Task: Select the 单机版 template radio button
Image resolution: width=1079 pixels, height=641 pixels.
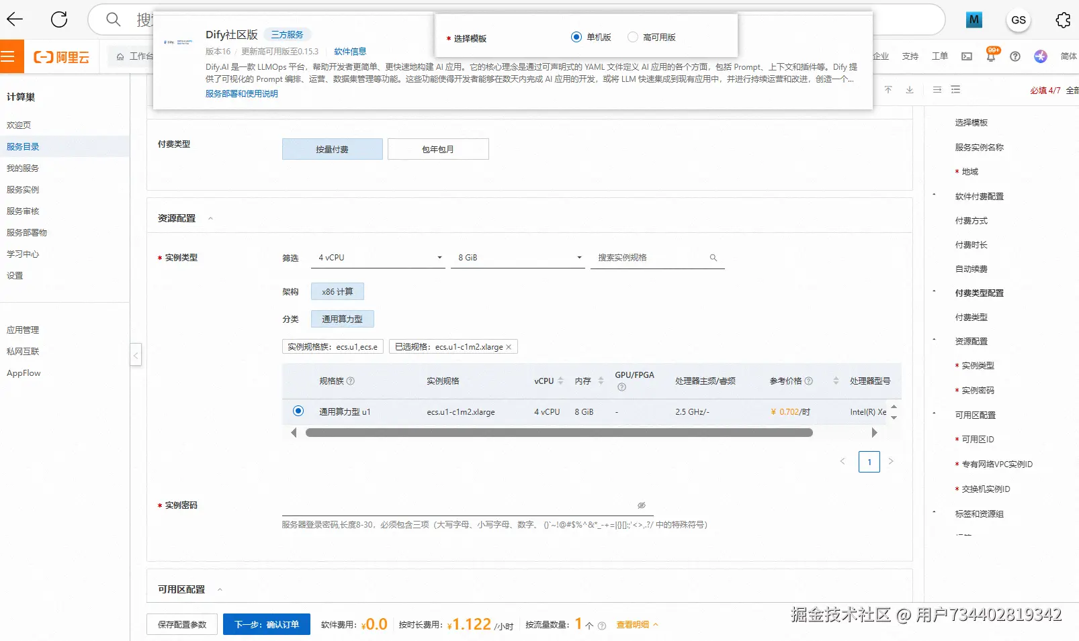Action: coord(576,37)
